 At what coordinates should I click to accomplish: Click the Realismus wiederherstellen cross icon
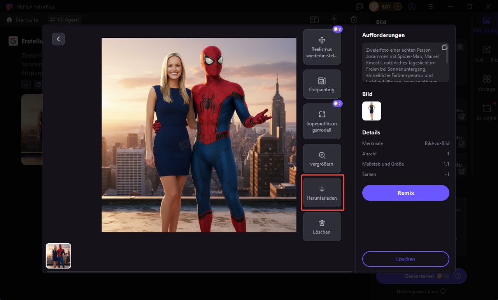(x=322, y=40)
